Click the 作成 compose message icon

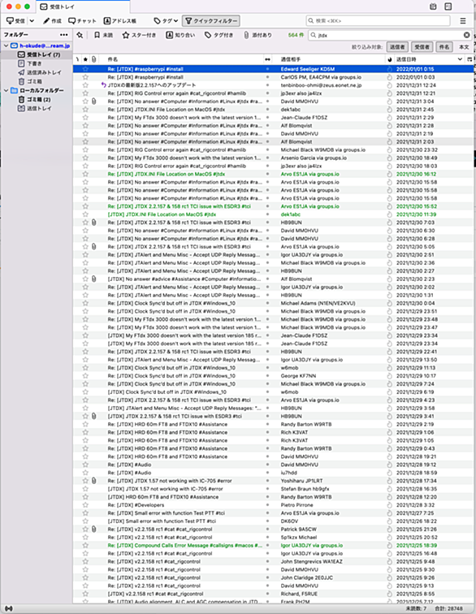[46, 21]
